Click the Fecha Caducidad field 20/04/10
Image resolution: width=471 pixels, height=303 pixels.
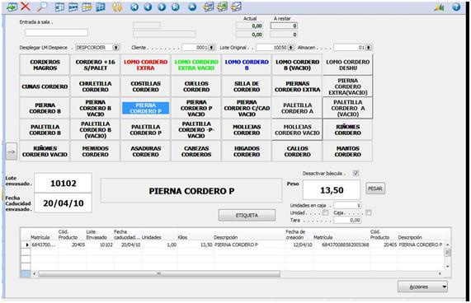(63, 203)
